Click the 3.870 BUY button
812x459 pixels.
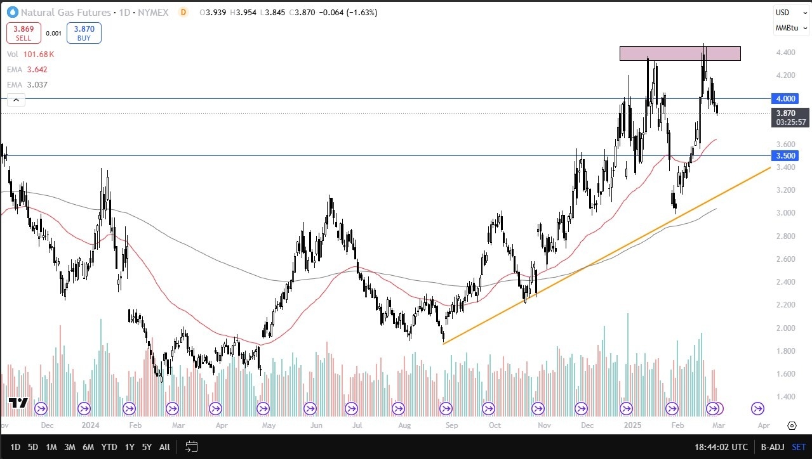point(84,33)
